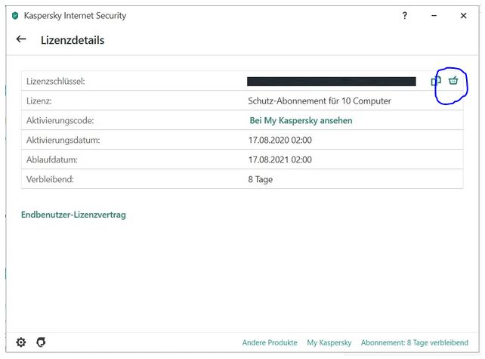Click 'Schutz-Abonnement für 10 Computer' text
The height and width of the screenshot is (359, 485).
click(x=320, y=101)
